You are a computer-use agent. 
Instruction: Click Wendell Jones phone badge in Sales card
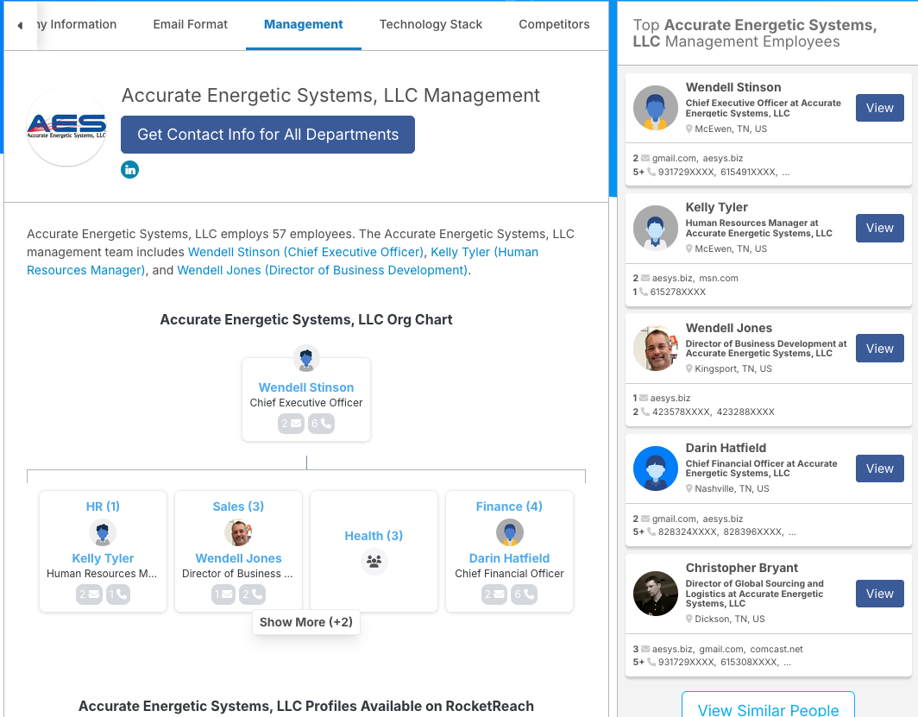point(252,594)
